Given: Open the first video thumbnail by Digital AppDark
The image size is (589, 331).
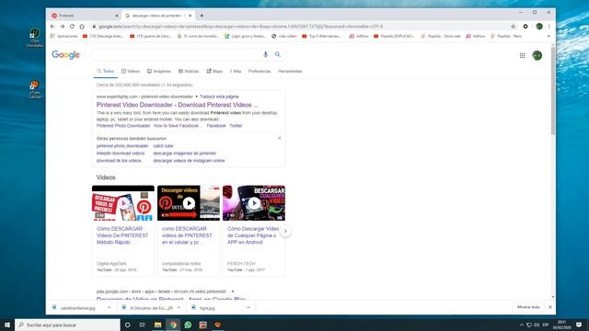Looking at the screenshot, I should 123,203.
